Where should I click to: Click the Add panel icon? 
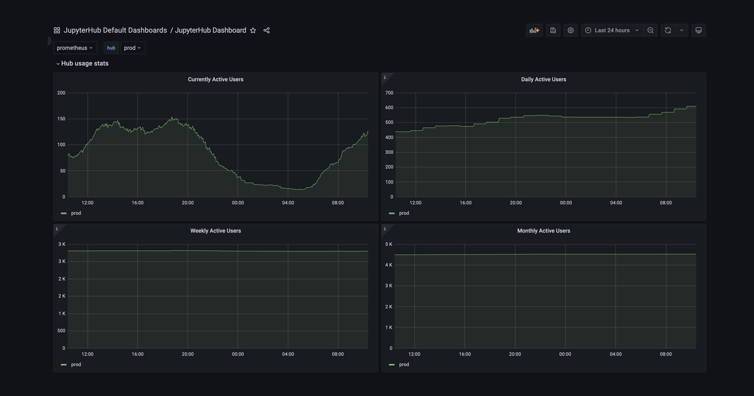pyautogui.click(x=535, y=30)
